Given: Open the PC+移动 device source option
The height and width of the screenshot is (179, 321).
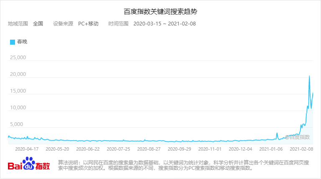Looking at the screenshot, I should point(88,23).
